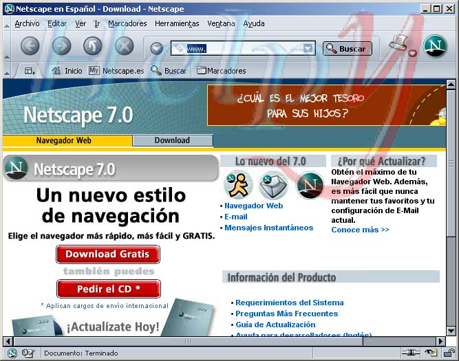
Task: Open the sidebar toggle icon in personal toolbar
Action: 30,71
